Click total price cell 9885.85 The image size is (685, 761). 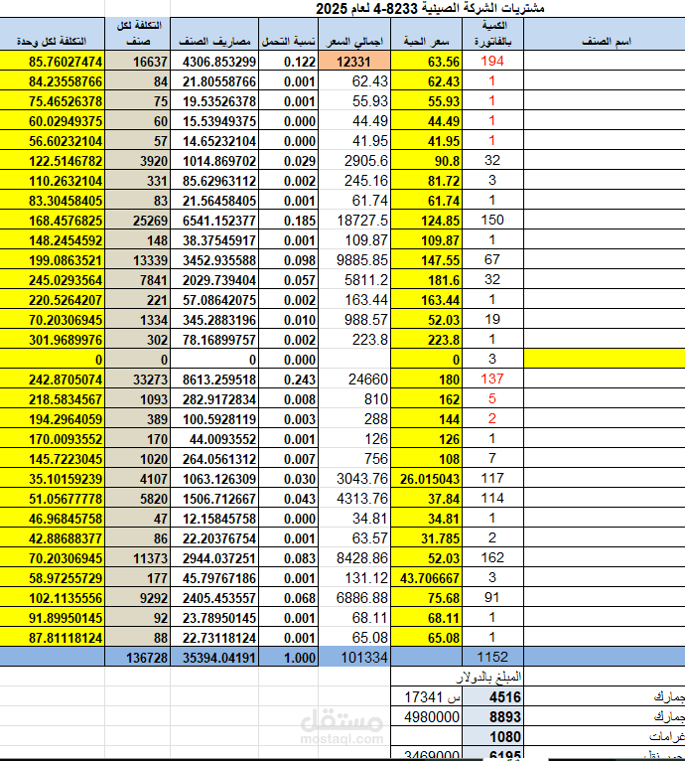pos(354,260)
